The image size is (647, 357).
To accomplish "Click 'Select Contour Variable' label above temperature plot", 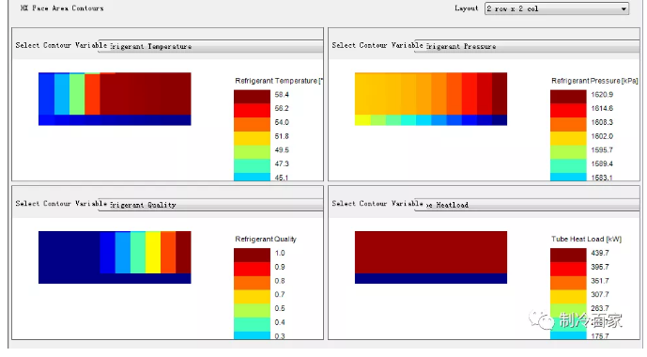I will (x=61, y=45).
